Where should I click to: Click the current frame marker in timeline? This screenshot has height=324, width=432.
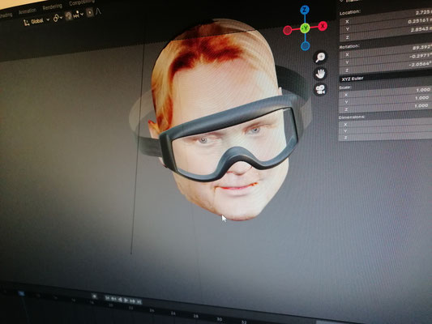(x=21, y=293)
